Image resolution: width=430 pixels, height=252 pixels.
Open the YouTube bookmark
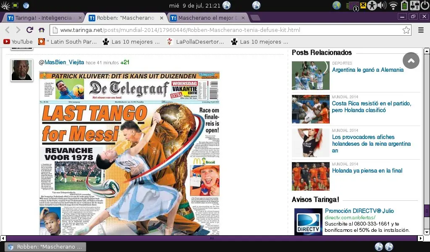(x=18, y=42)
